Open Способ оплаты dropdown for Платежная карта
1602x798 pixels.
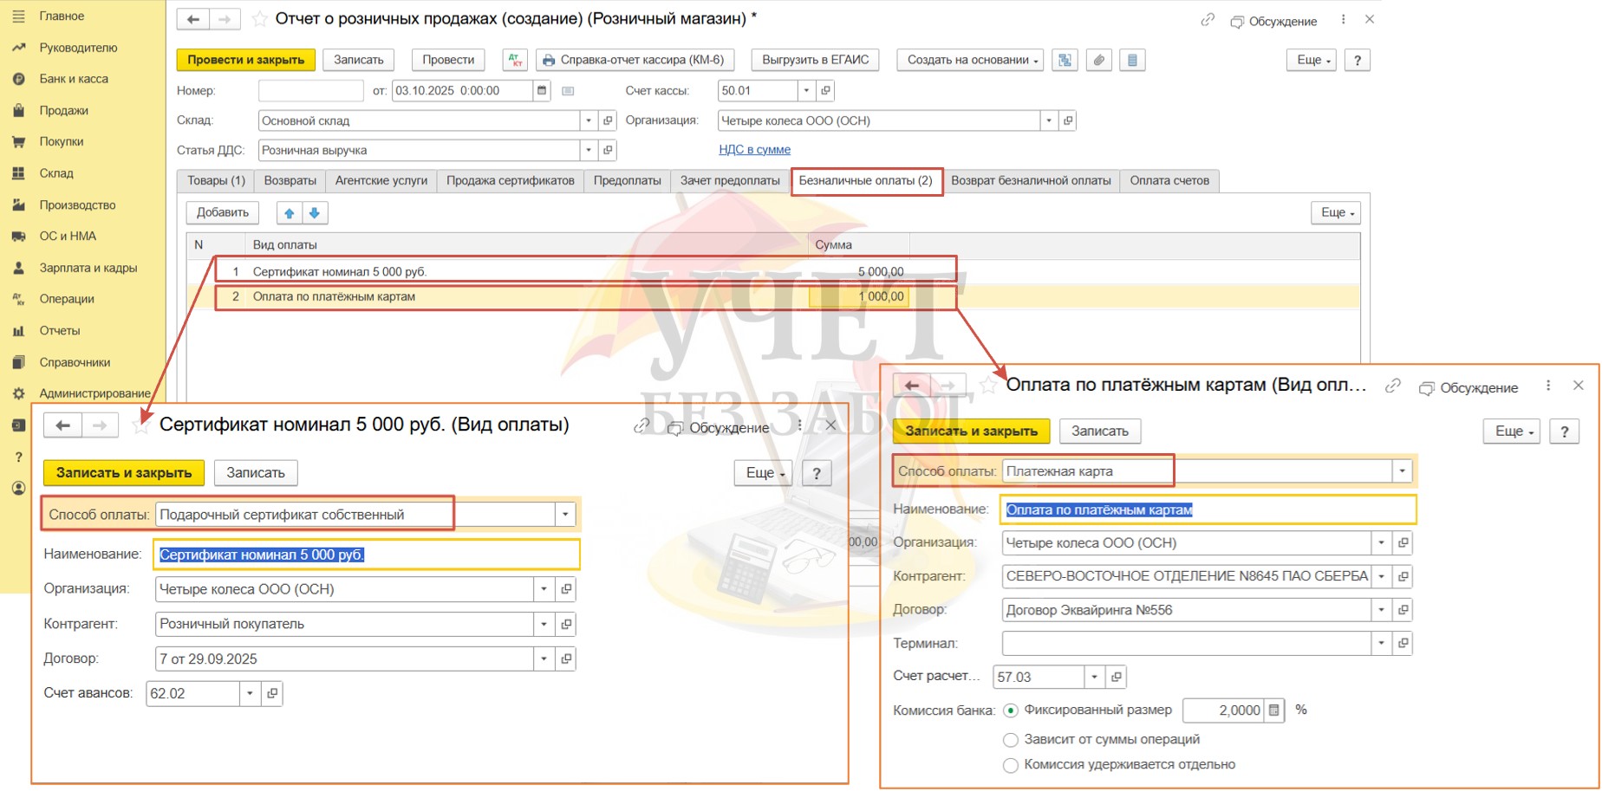[1402, 471]
